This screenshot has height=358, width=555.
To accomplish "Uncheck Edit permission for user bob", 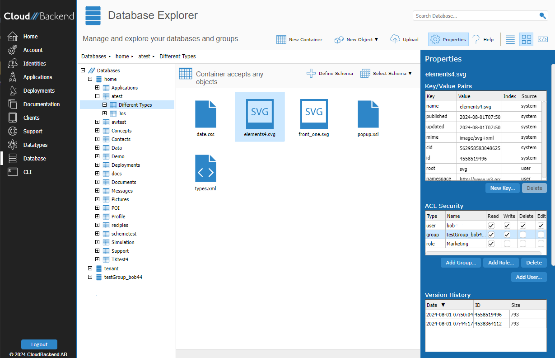I will (541, 225).
